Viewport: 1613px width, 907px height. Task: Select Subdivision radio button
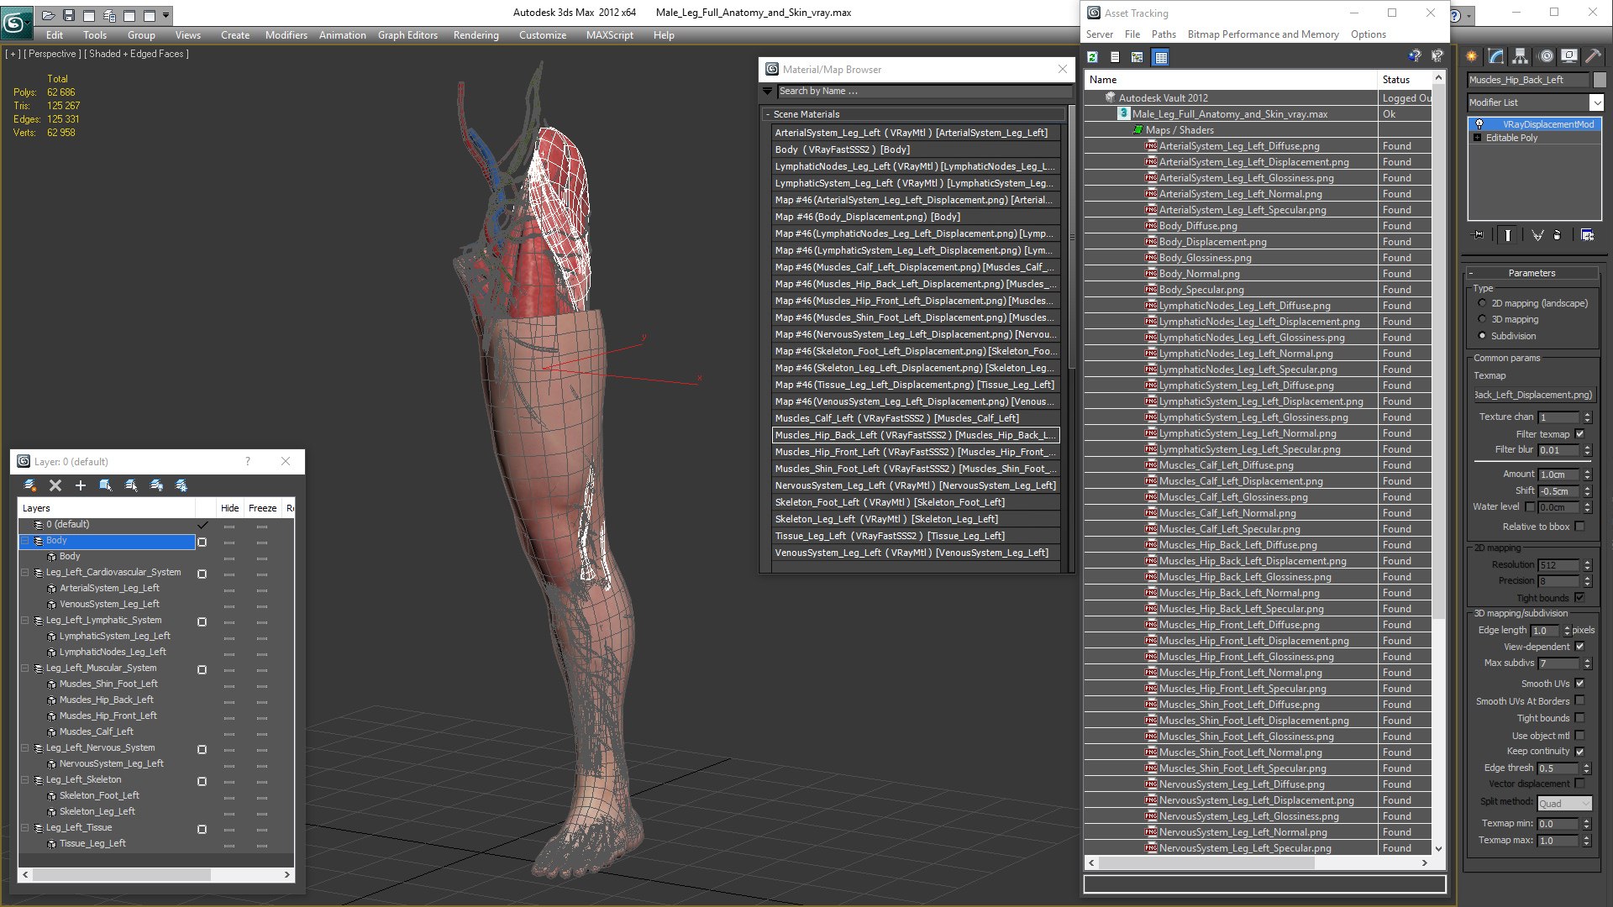(x=1482, y=336)
